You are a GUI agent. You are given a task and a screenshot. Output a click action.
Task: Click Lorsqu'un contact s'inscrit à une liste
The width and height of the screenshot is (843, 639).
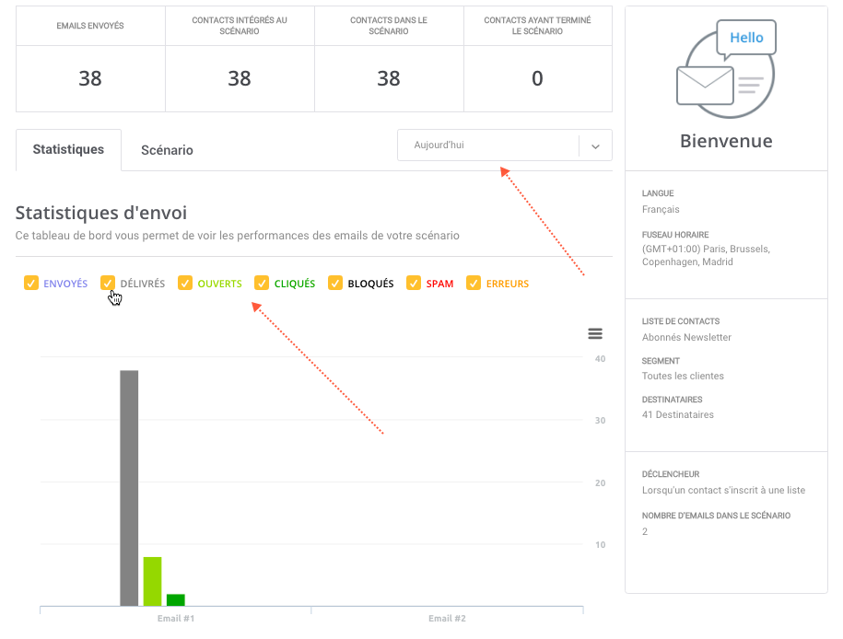pos(723,490)
